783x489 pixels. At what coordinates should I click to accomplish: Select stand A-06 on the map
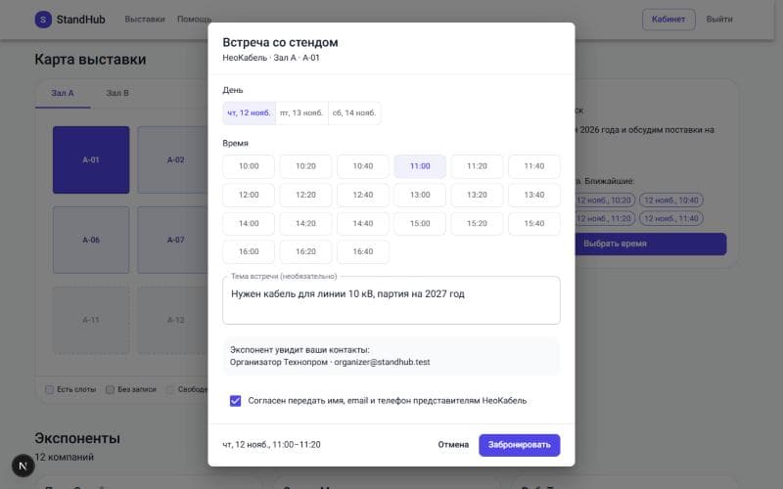pyautogui.click(x=91, y=240)
